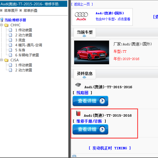Viewport: 158px width, 158px height.
Task: Open CHHC 1 传动装置 entry
Action: [x=24, y=30]
